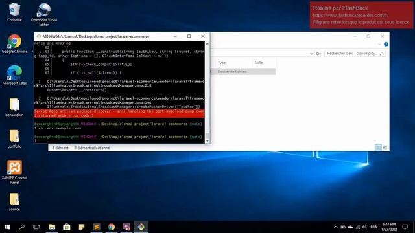Open the clock and calendar flyout

[x=389, y=227]
